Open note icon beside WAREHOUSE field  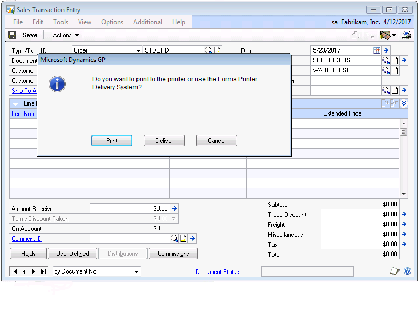click(x=395, y=70)
